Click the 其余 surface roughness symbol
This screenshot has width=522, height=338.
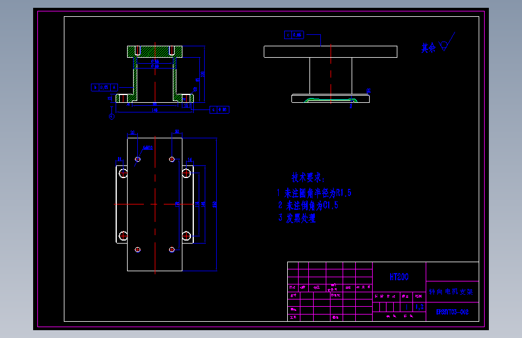(x=438, y=43)
